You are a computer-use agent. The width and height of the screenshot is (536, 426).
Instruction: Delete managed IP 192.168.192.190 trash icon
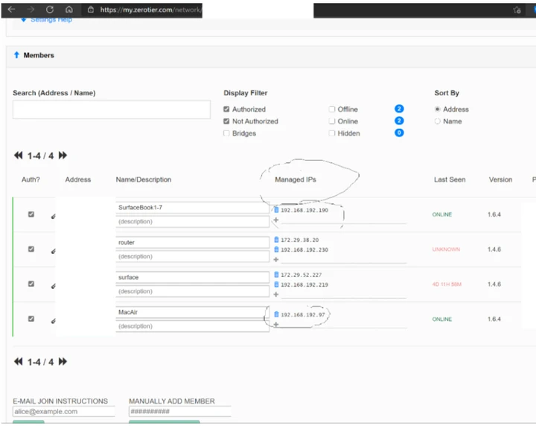click(276, 210)
